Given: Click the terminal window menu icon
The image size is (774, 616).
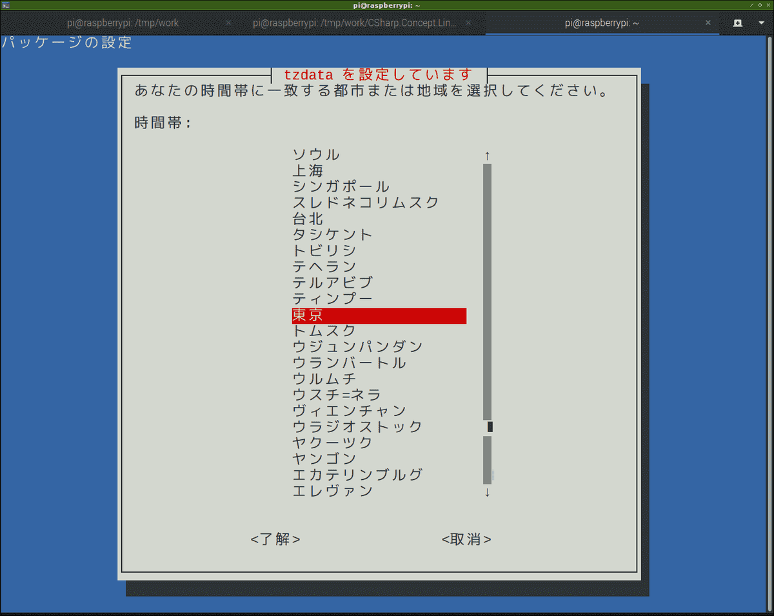Looking at the screenshot, I should click(x=6, y=5).
